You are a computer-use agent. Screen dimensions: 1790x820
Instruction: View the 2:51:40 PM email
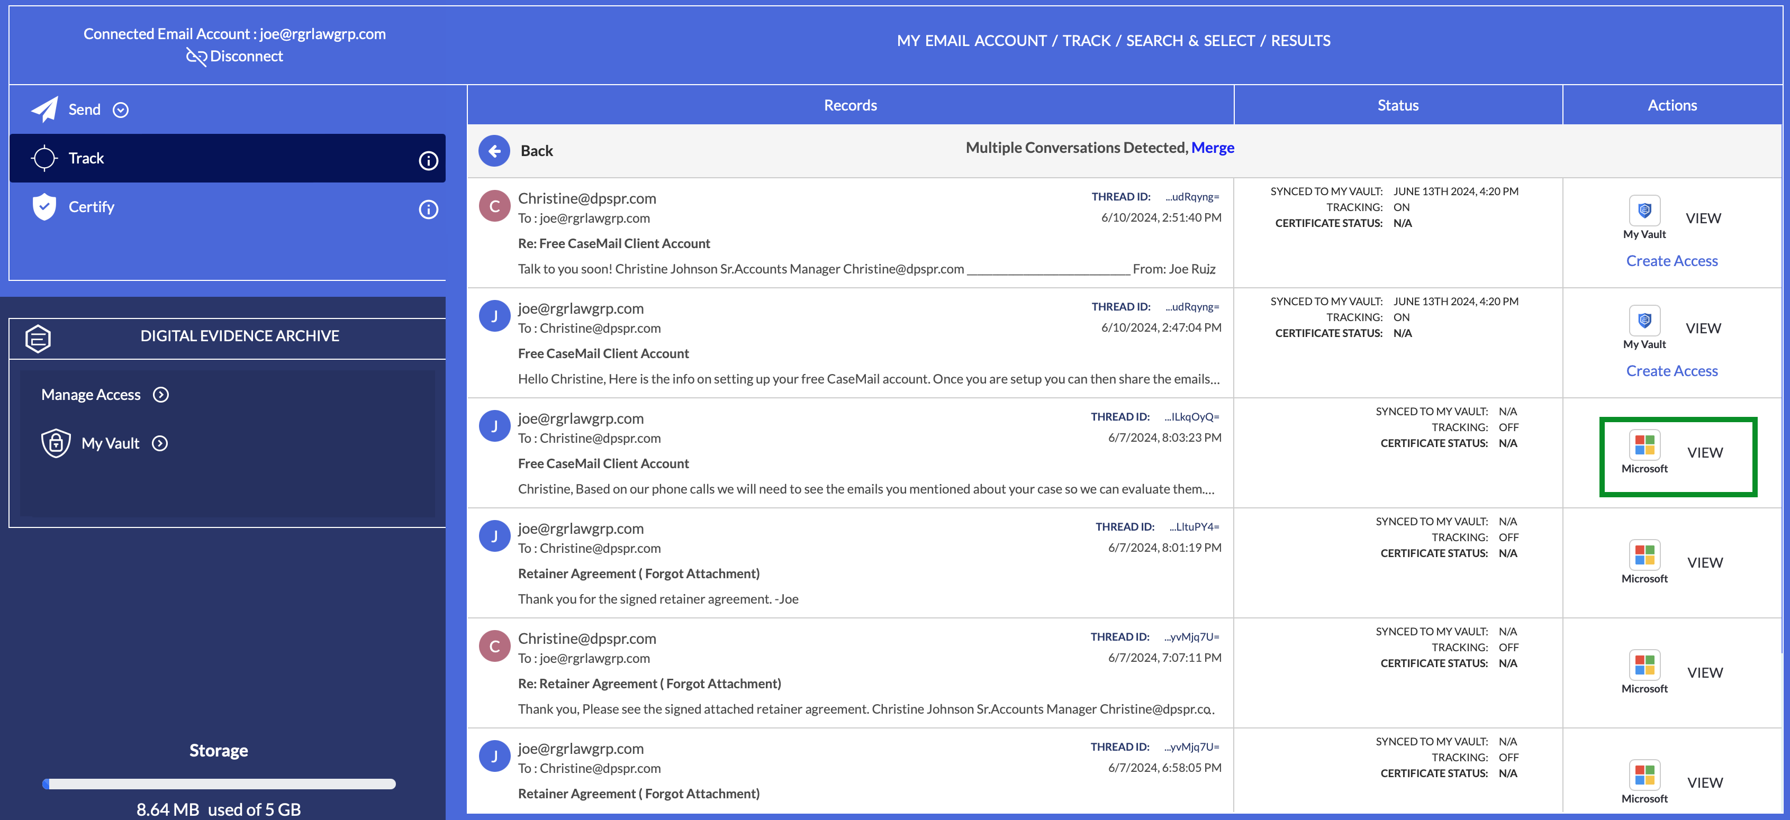tap(1703, 218)
